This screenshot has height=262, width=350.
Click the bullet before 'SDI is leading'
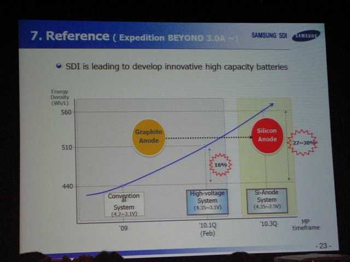[x=59, y=65]
